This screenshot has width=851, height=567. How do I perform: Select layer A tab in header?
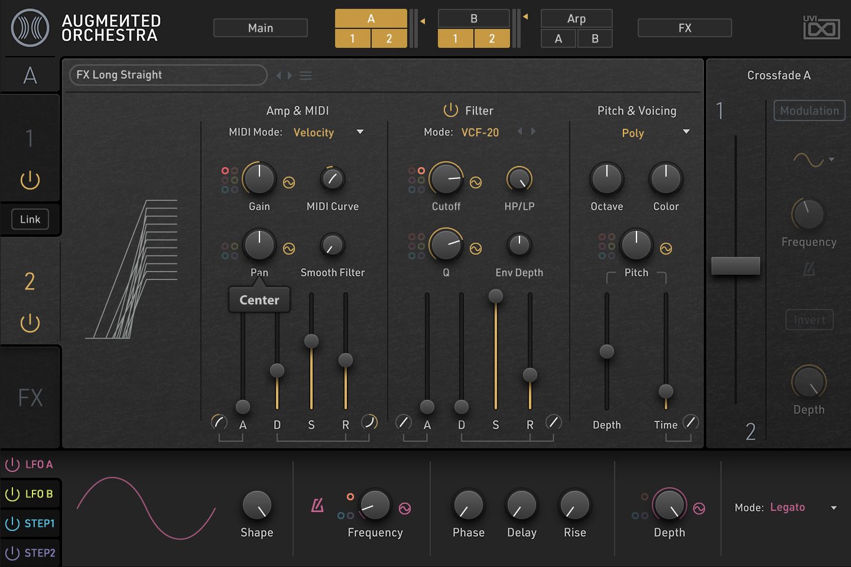pyautogui.click(x=371, y=18)
